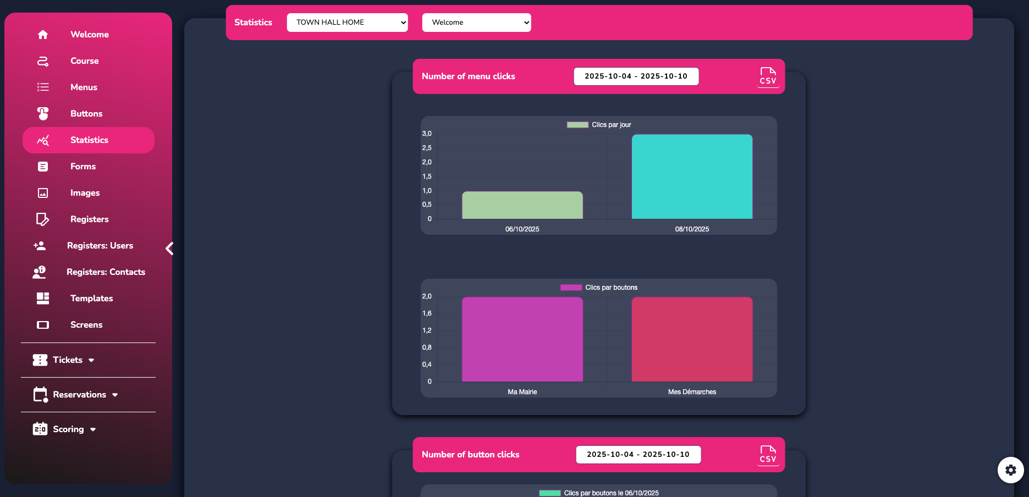The height and width of the screenshot is (497, 1029).
Task: Click the Buttons mouse icon
Action: click(x=43, y=114)
